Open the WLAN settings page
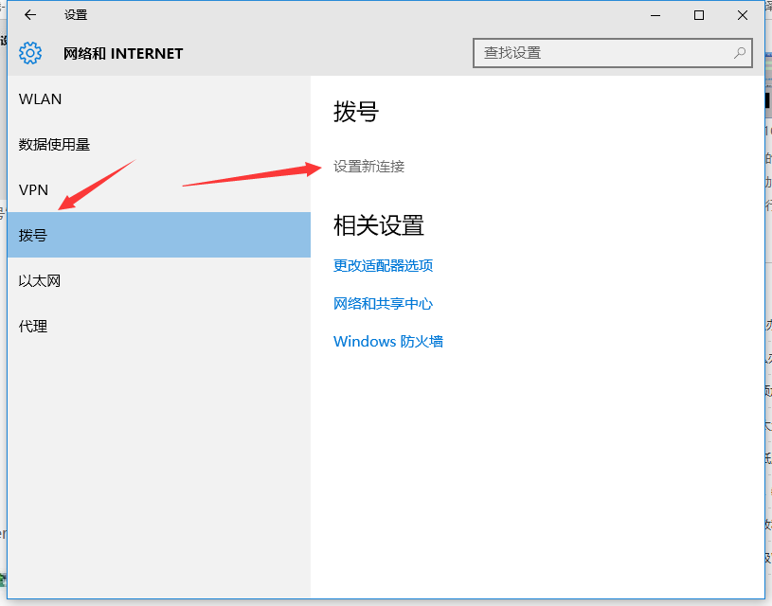The image size is (772, 606). [x=158, y=99]
